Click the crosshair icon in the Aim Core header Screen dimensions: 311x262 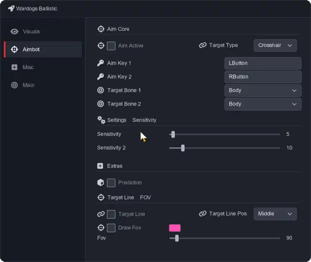pos(101,29)
